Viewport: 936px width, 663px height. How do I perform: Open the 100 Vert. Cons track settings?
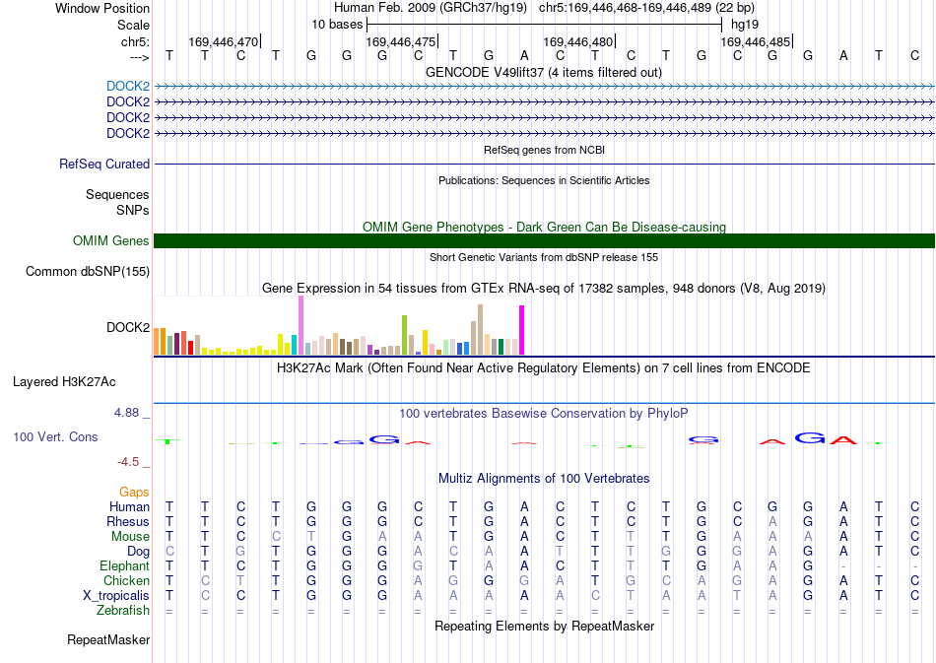tap(55, 436)
